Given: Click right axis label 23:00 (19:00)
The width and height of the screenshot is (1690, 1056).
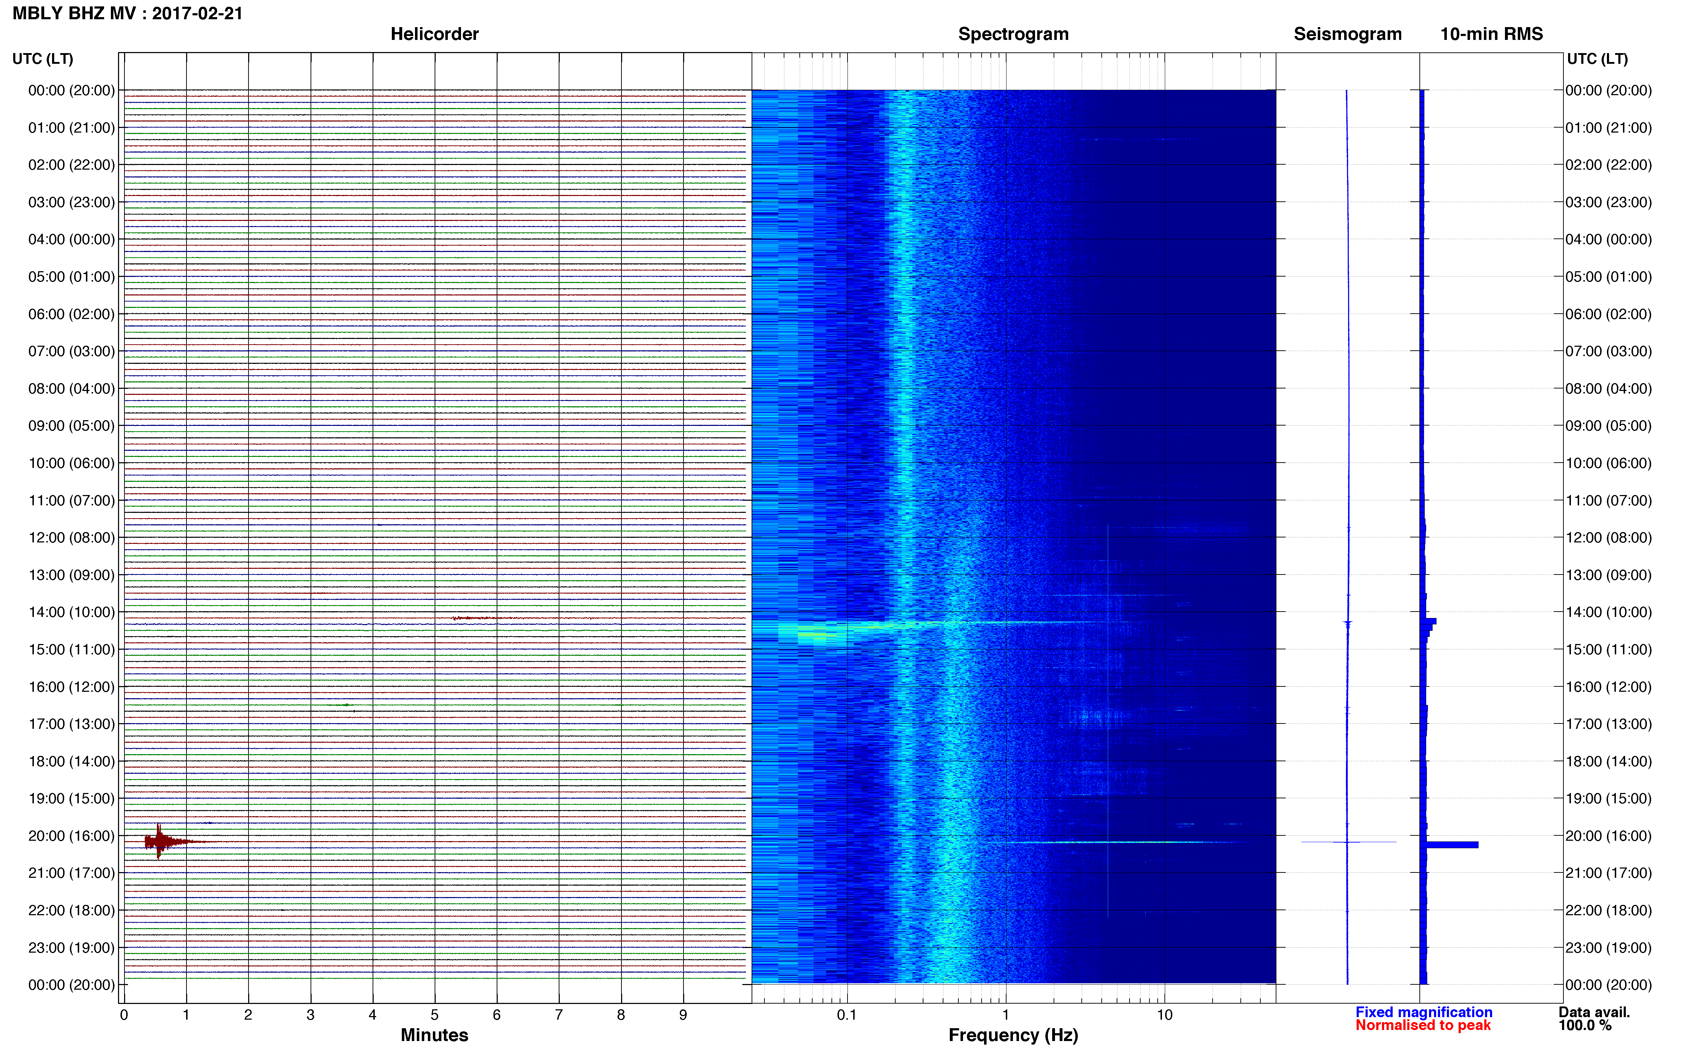Looking at the screenshot, I should 1608,948.
